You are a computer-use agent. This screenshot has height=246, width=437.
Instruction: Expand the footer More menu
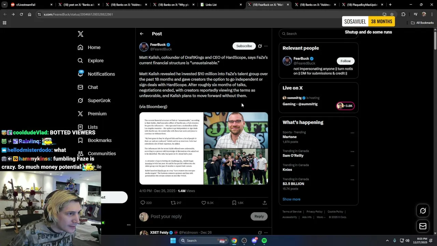[x=321, y=217]
